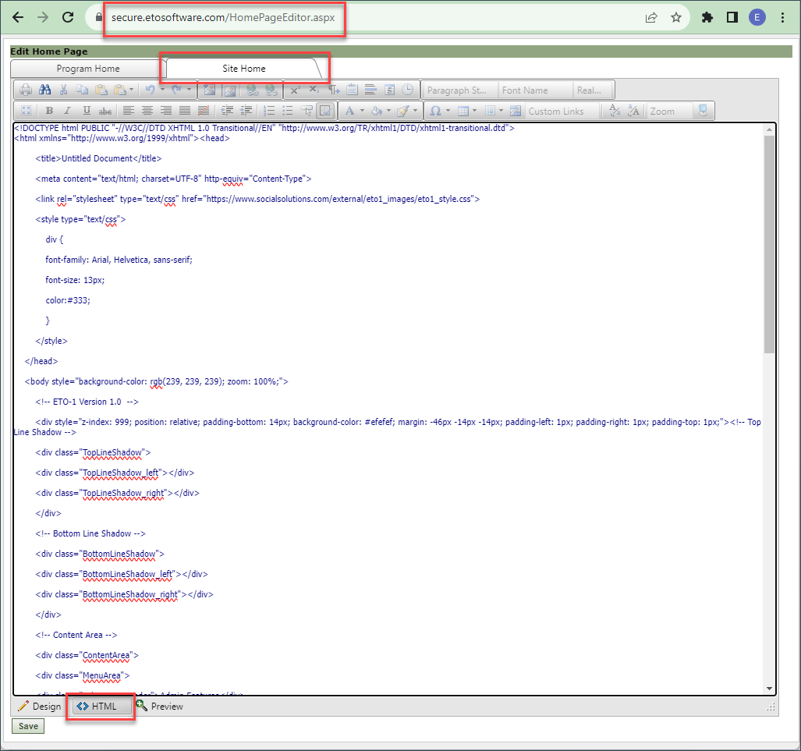This screenshot has height=751, width=801.
Task: Open the Custom Links dropdown
Action: tap(562, 111)
